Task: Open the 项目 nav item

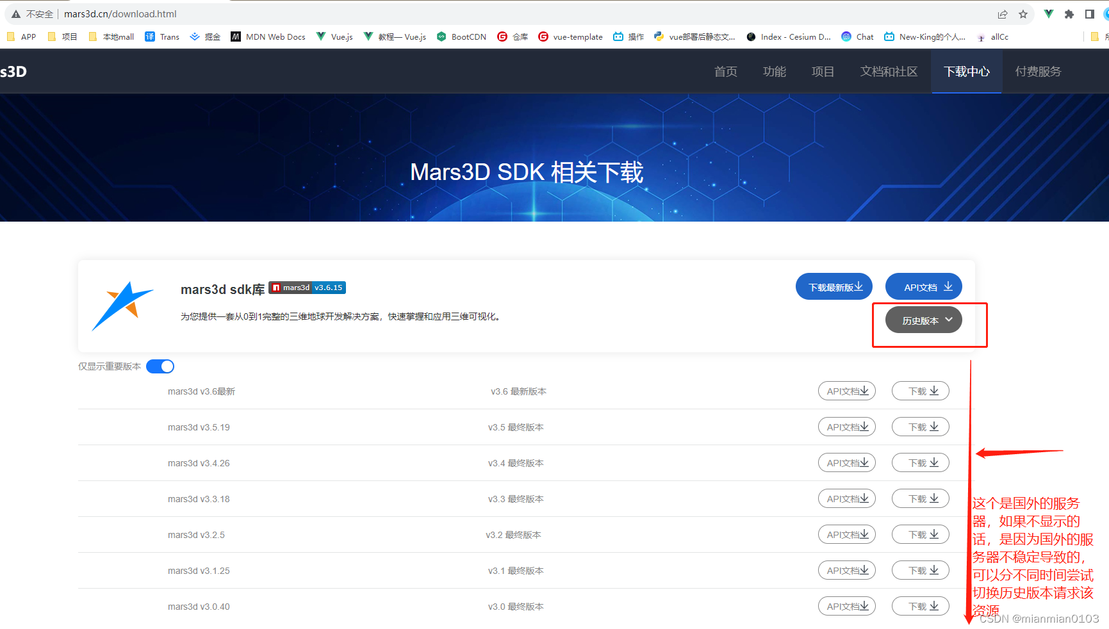Action: click(x=823, y=72)
